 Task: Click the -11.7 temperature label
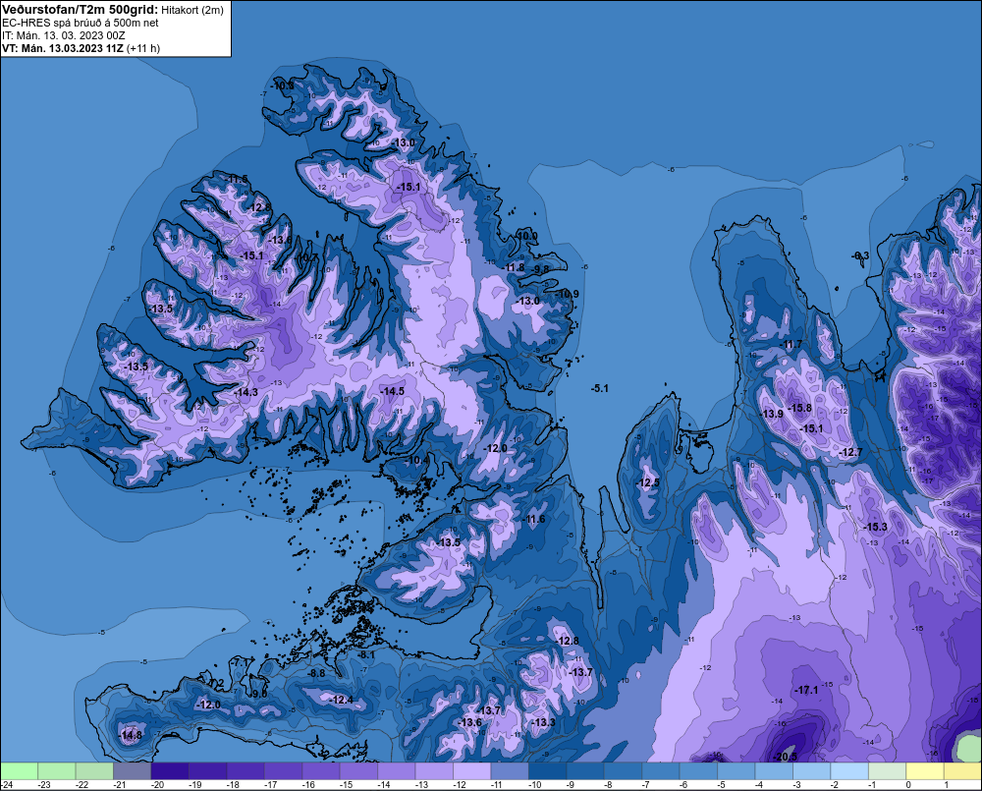point(791,345)
